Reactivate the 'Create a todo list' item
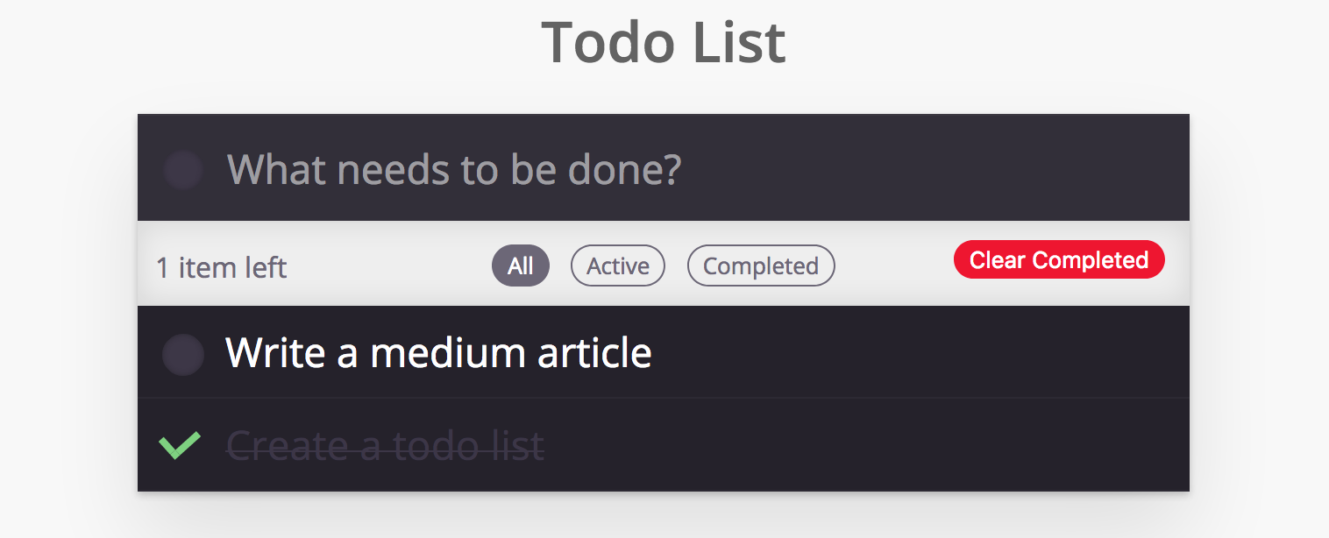This screenshot has width=1329, height=538. pyautogui.click(x=180, y=445)
